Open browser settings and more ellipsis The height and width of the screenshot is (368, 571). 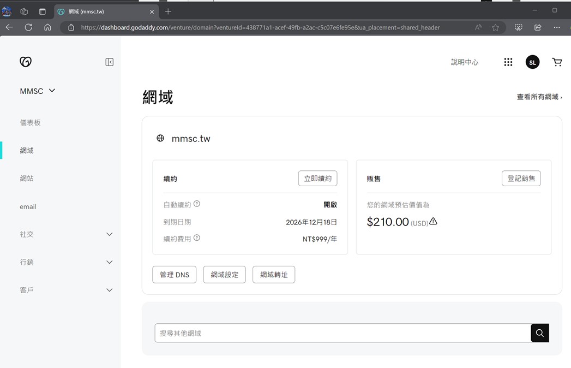pos(557,27)
